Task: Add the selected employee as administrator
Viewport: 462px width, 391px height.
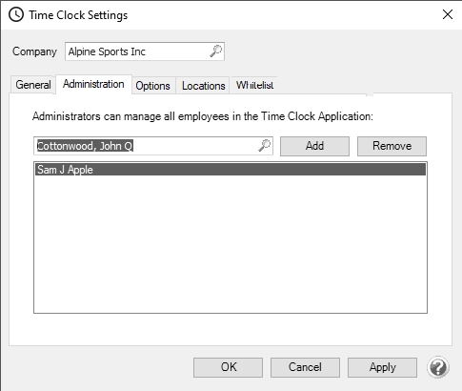Action: (314, 146)
